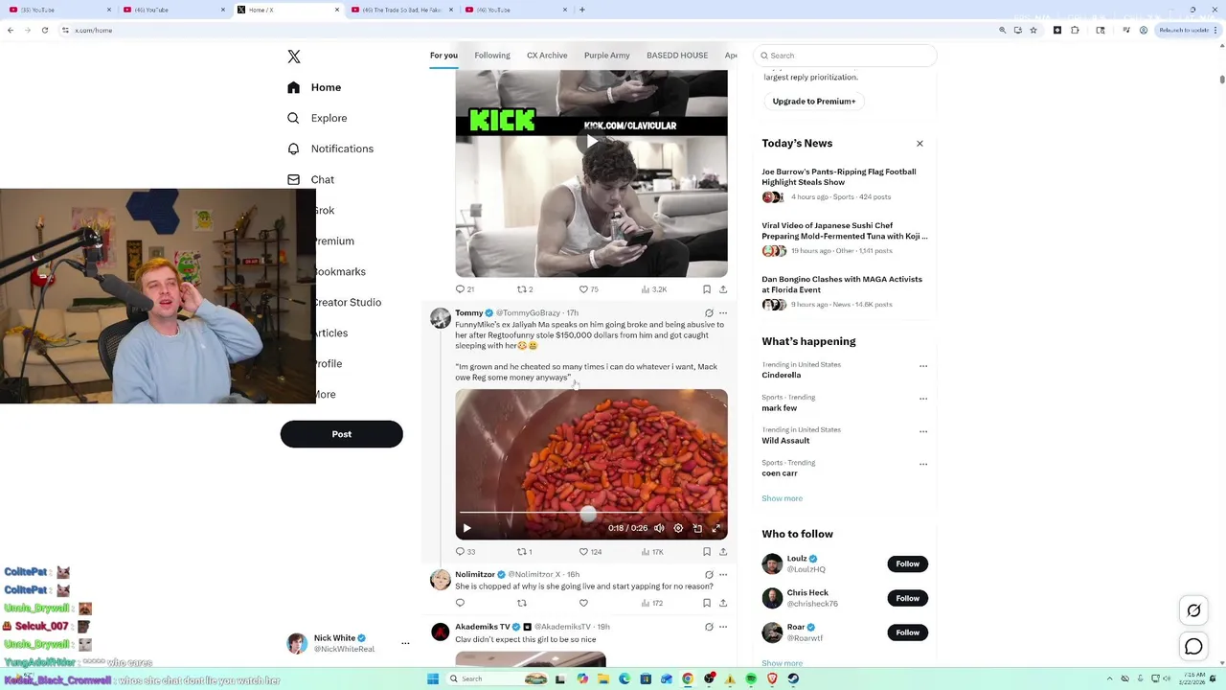Close the Today's News panel
1226x690 pixels.
919,144
